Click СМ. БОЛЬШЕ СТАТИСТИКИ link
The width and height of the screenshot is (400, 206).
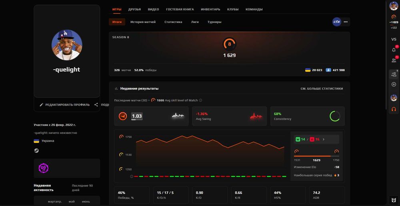(322, 88)
